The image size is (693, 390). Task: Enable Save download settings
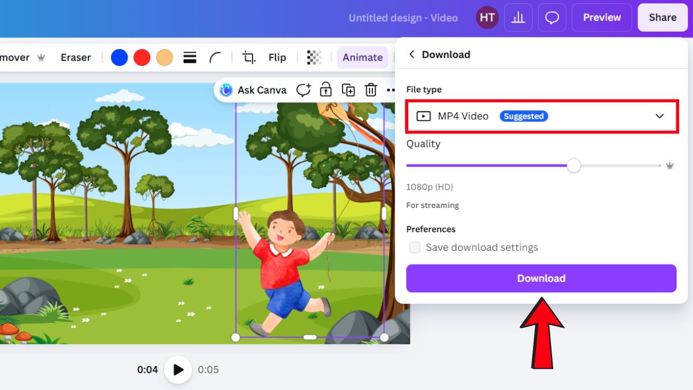pos(415,247)
